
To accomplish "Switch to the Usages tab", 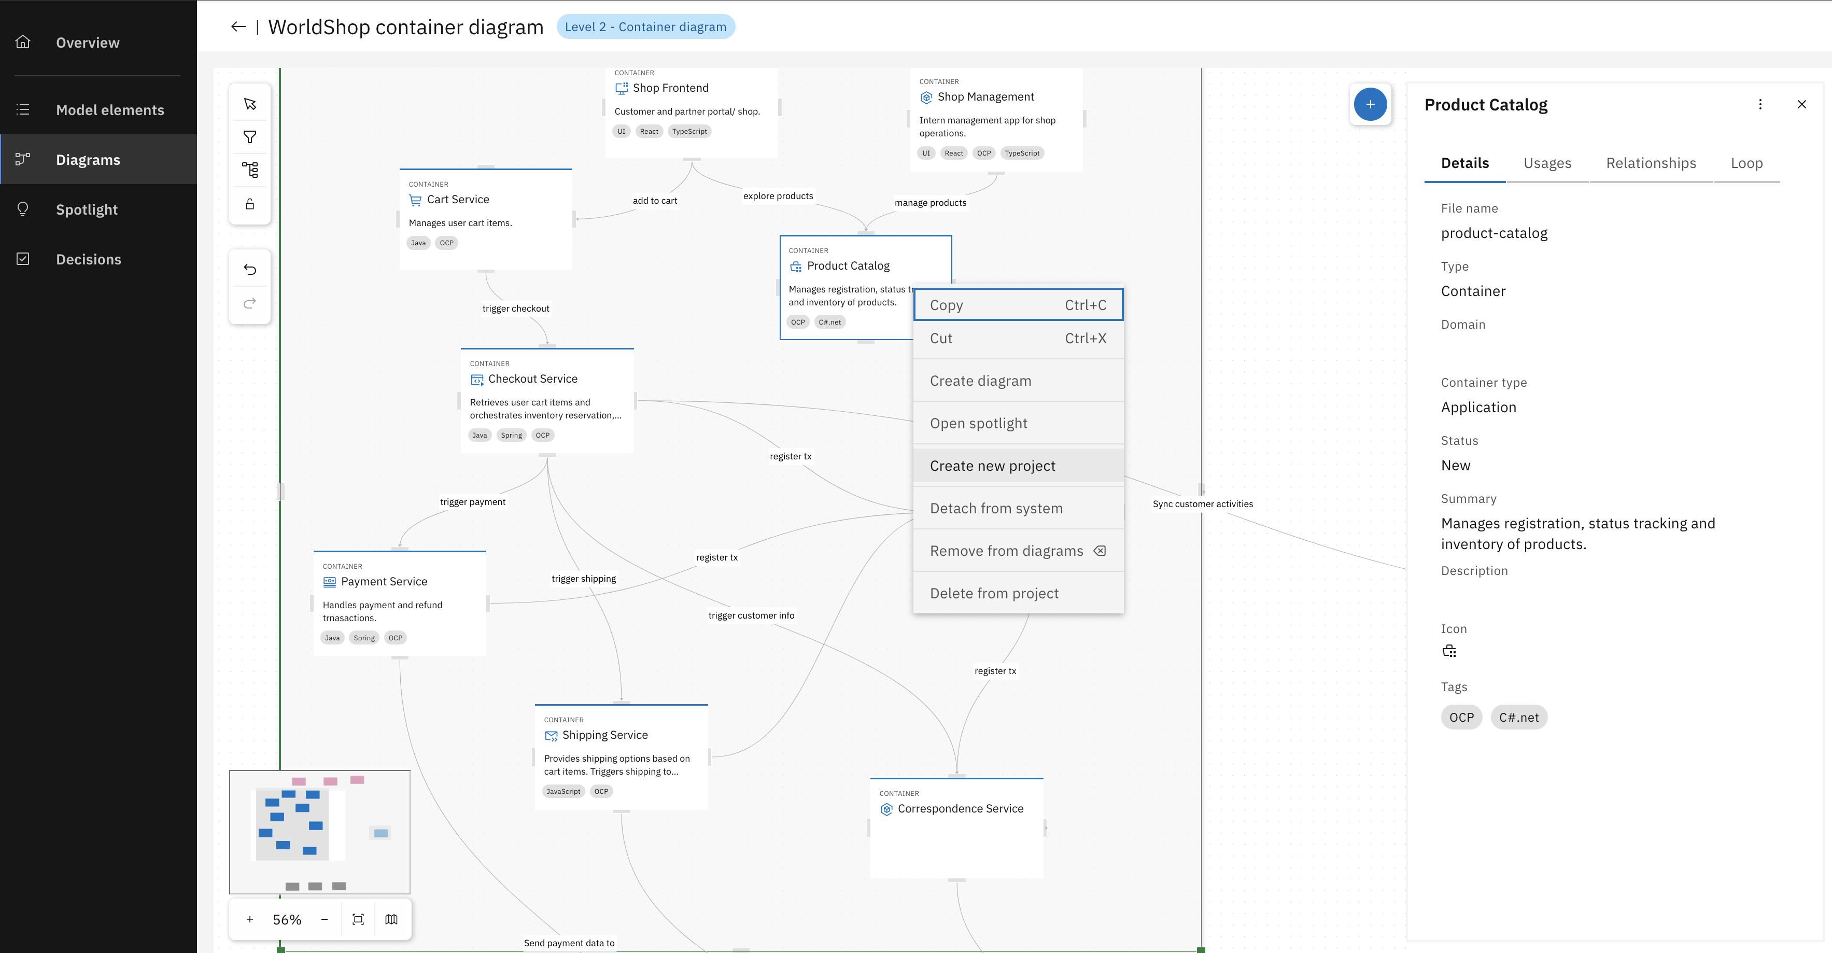I will (x=1547, y=163).
